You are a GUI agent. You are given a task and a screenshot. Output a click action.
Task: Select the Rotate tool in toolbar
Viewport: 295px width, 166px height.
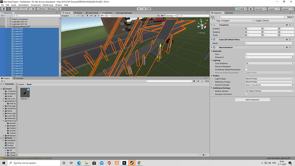[14, 9]
